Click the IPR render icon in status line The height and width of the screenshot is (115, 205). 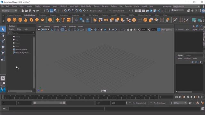click(x=143, y=11)
